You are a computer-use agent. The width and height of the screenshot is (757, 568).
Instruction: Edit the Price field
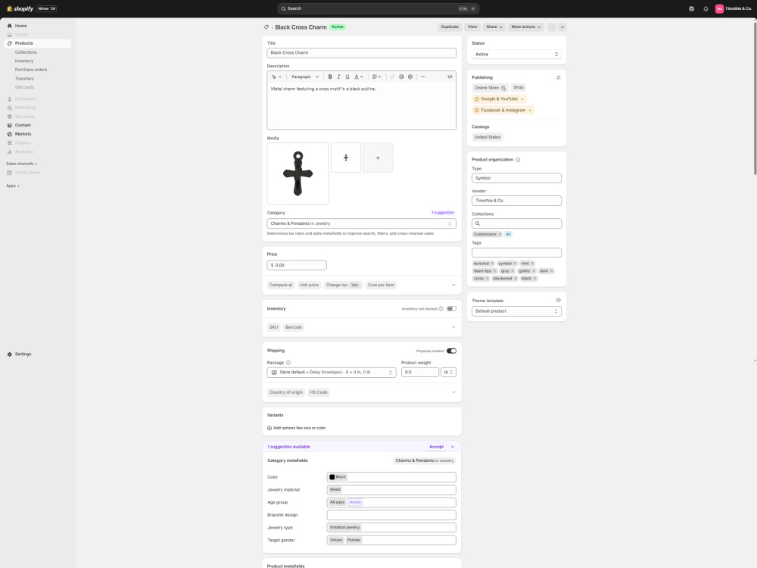297,265
